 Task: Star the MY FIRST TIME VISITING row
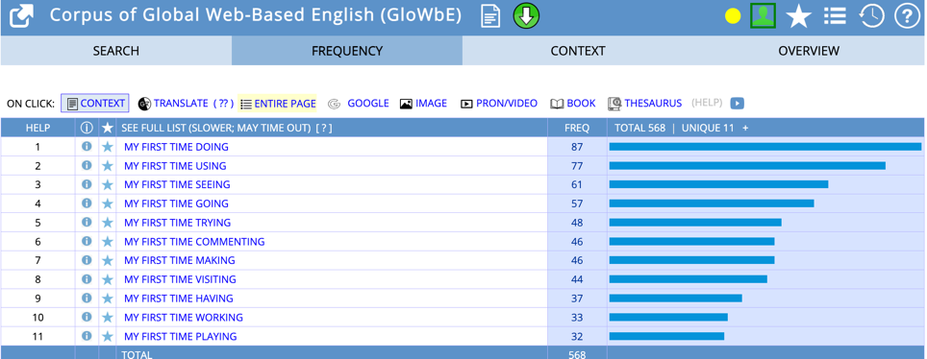[107, 279]
